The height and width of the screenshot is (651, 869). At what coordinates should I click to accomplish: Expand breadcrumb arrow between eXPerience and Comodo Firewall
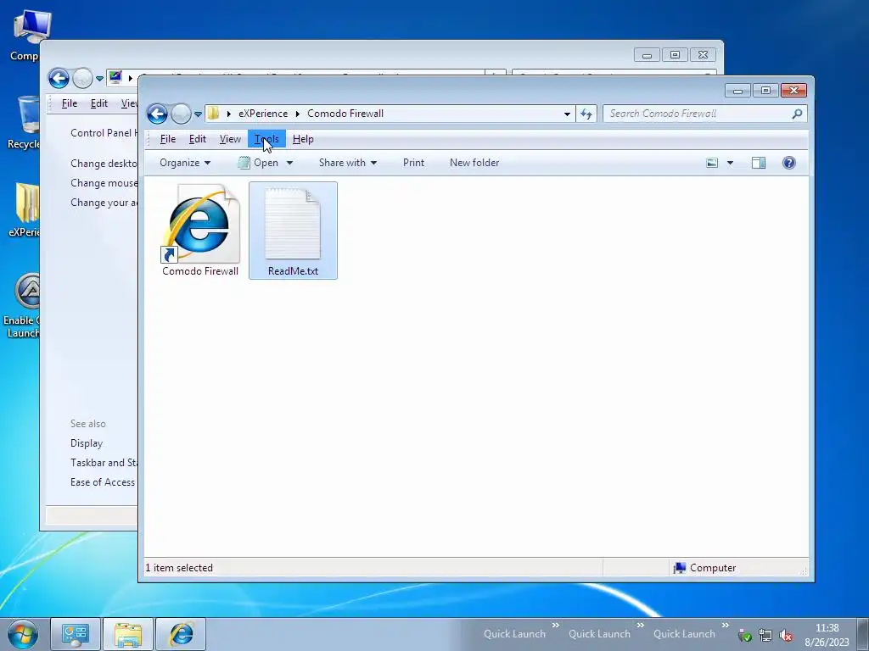click(298, 114)
